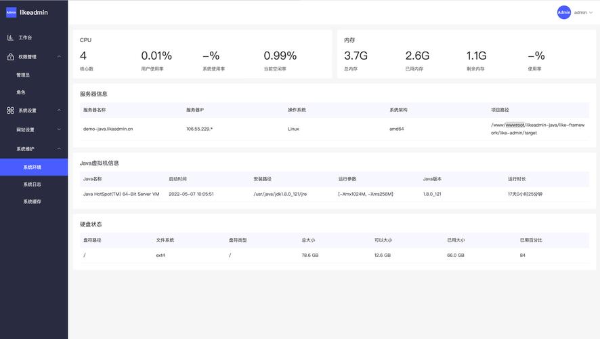Screen dimensions: 600x339
Task: Click the 已用百分比 column header
Action: point(531,240)
